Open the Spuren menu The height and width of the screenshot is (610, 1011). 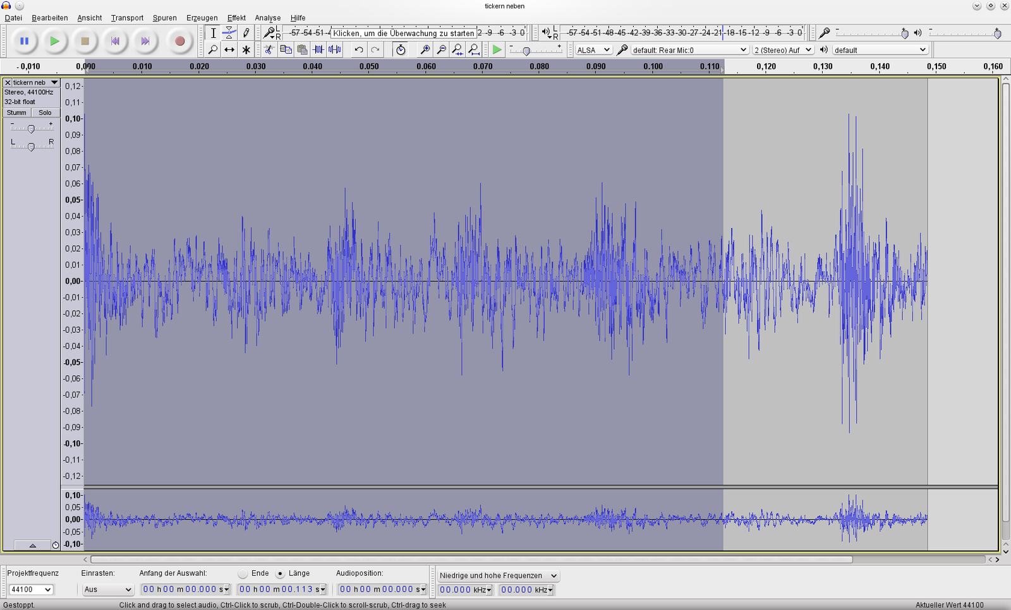165,18
